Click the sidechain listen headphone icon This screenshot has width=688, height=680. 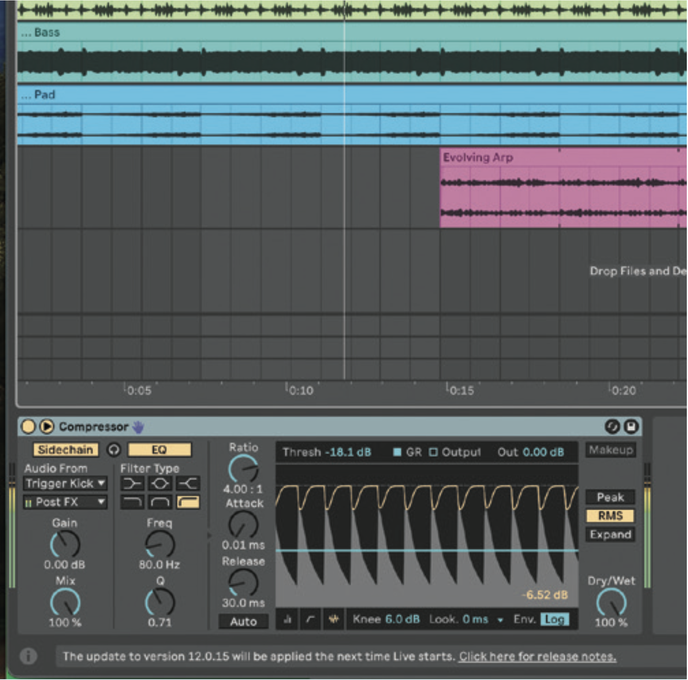click(112, 450)
